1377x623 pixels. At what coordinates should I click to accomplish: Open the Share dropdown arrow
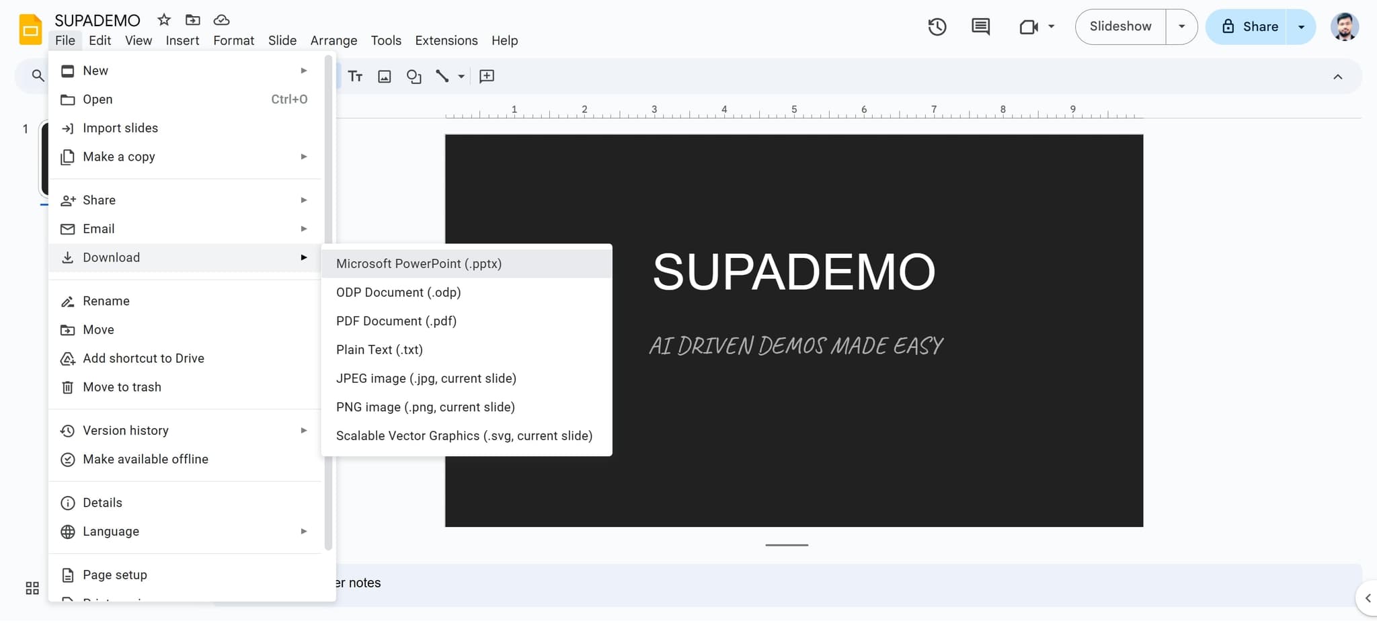(x=1302, y=27)
